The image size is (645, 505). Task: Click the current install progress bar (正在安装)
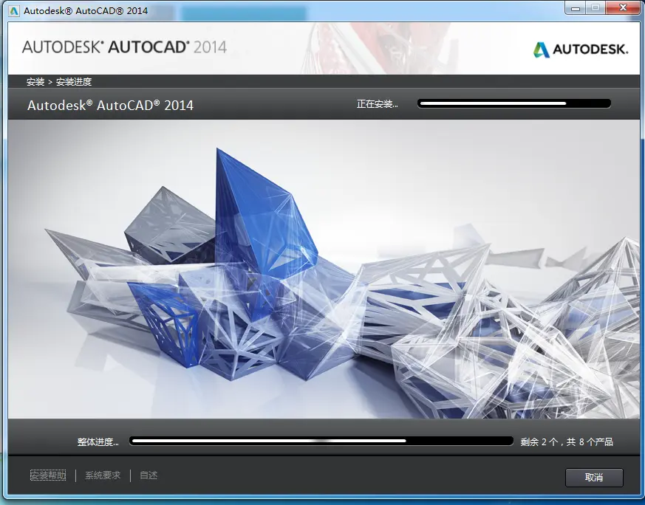tap(513, 103)
